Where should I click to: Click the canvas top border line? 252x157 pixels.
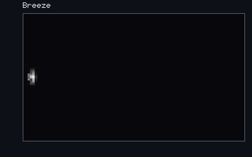[x=134, y=14]
